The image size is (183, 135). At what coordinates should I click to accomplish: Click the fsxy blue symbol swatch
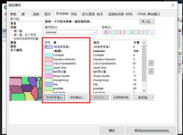coord(49,84)
